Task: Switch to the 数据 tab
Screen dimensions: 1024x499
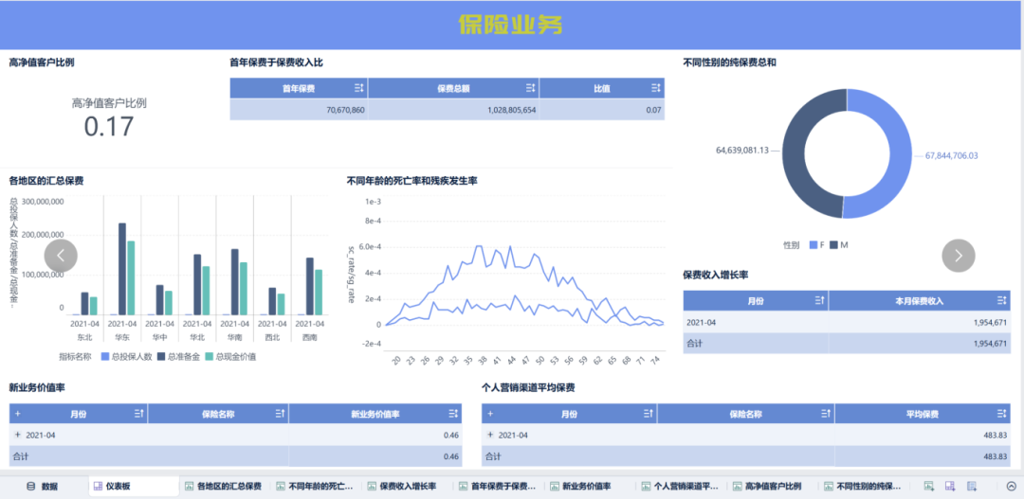Action: pyautogui.click(x=42, y=486)
